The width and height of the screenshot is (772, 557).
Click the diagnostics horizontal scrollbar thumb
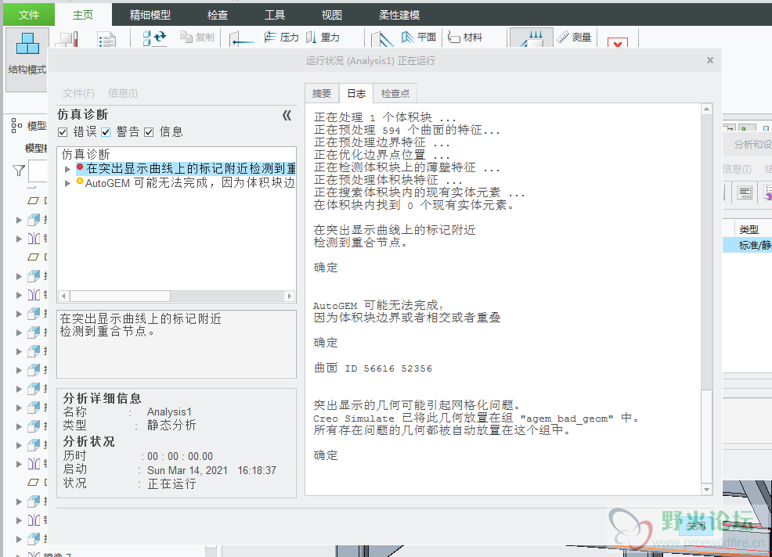tap(120, 296)
